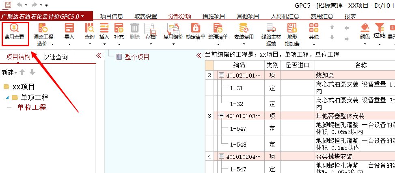Click the 编码 column header
Image resolution: width=395 pixels, height=173 pixels.
[x=239, y=65]
